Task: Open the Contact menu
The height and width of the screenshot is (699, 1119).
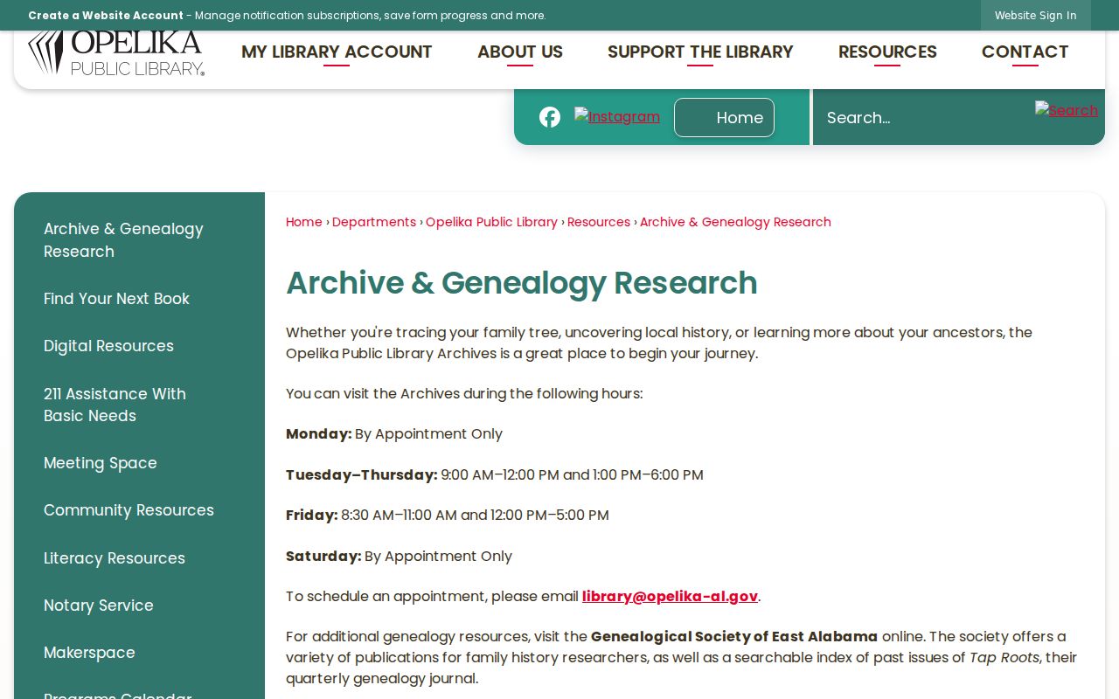Action: tap(1025, 52)
